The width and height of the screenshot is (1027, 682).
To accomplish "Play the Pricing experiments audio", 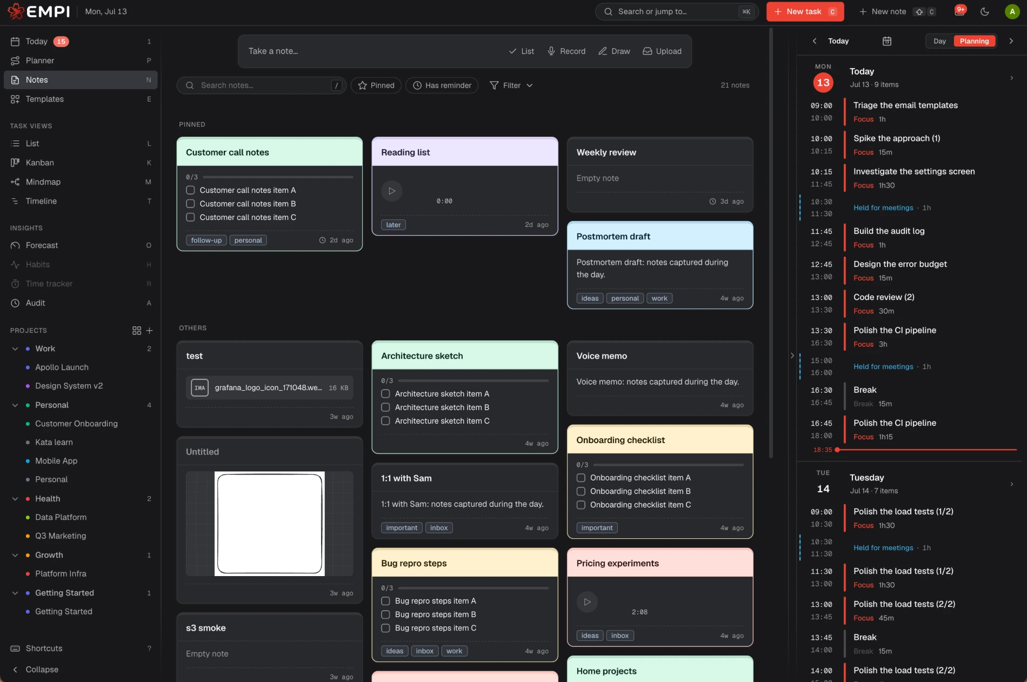I will coord(587,601).
